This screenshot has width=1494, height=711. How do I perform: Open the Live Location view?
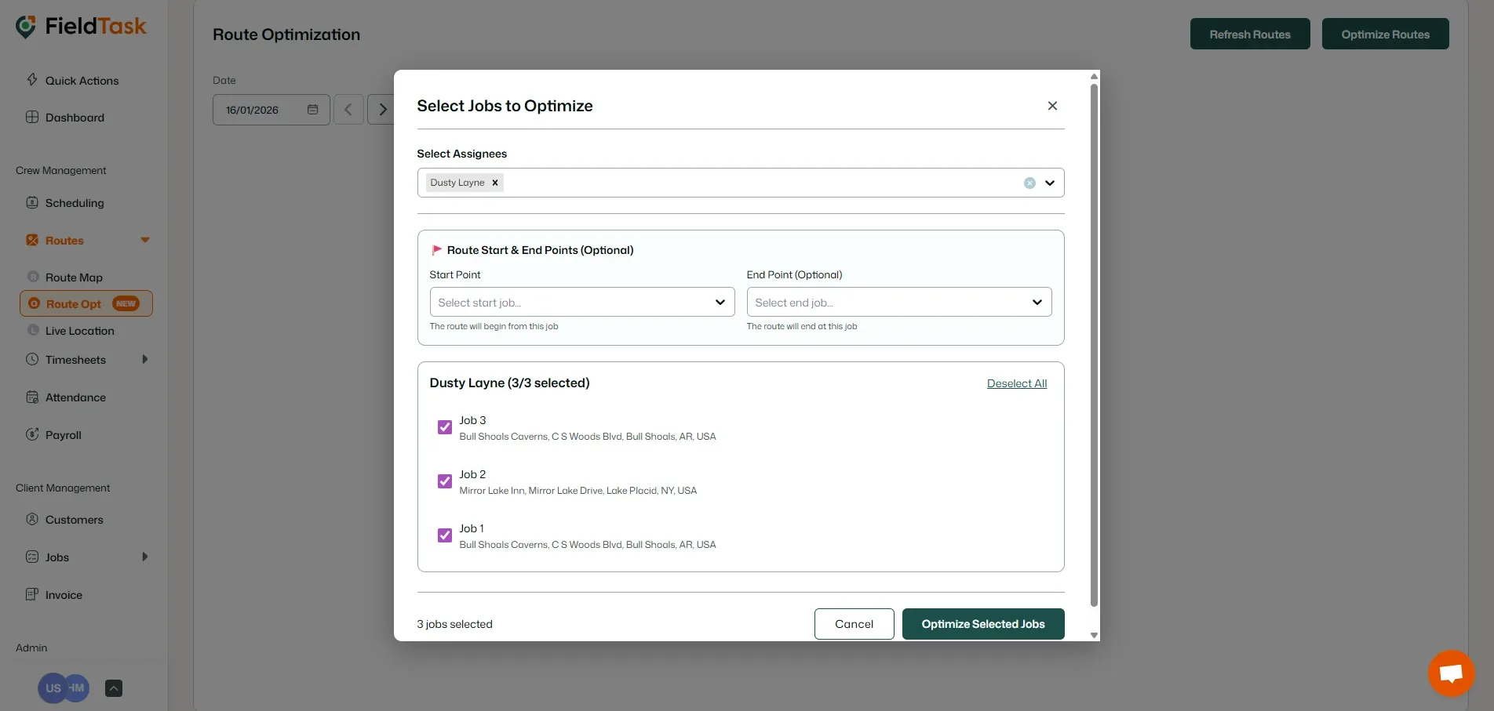click(78, 330)
